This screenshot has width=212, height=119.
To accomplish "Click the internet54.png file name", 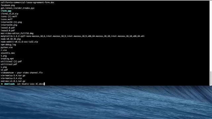I will (9, 25).
